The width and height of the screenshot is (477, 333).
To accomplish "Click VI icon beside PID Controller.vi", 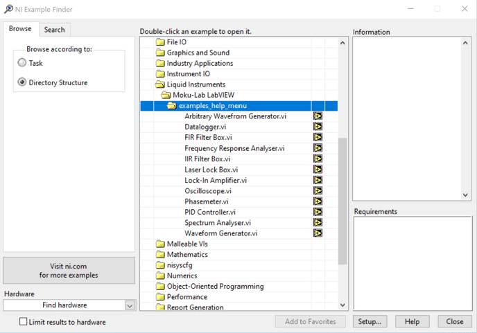I will tap(318, 212).
